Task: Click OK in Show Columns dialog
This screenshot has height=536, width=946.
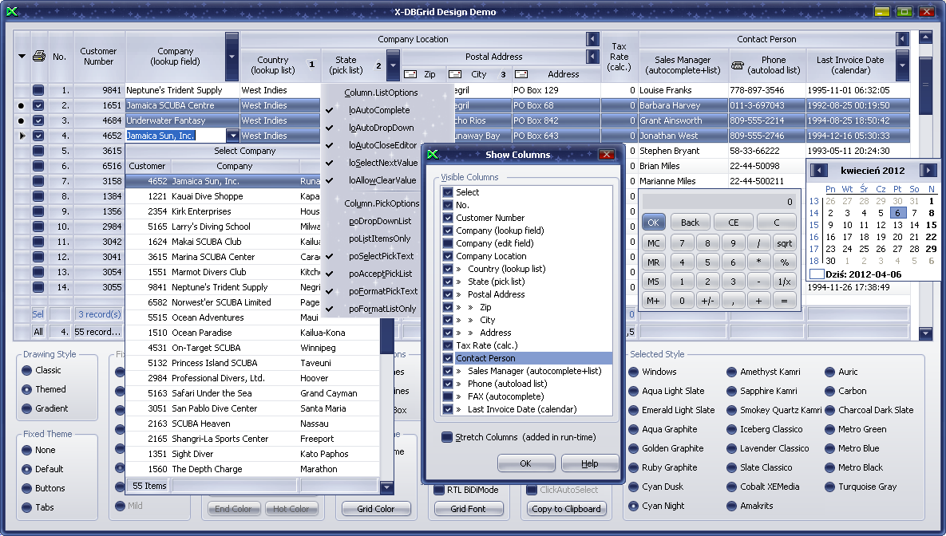Action: pos(525,463)
